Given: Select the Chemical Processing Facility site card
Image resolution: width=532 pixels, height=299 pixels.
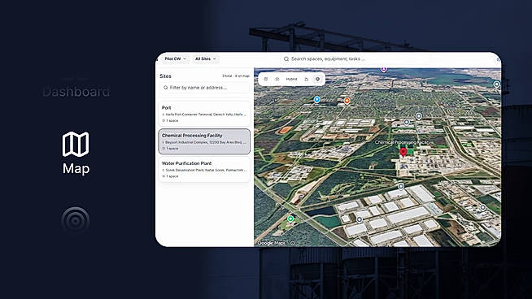Looking at the screenshot, I should [205, 141].
